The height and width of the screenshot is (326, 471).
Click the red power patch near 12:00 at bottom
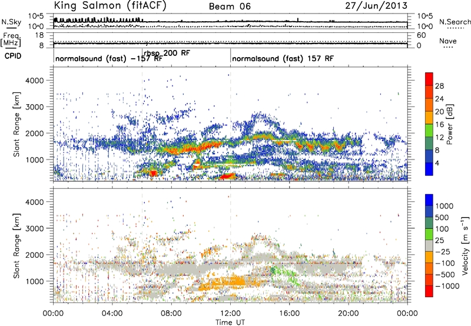tap(227, 176)
